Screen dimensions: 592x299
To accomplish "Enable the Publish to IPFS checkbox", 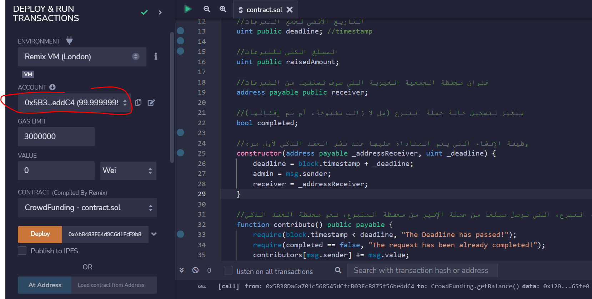I will [22, 250].
